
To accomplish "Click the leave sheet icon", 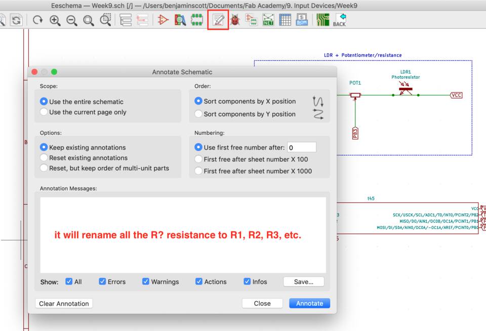I will click(142, 20).
